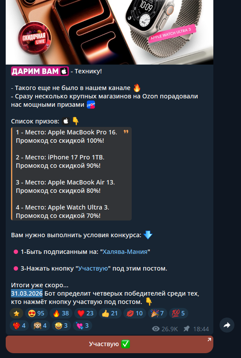Select the party popper reaction with 7
Image resolution: width=241 pixels, height=358 pixels.
(158, 313)
